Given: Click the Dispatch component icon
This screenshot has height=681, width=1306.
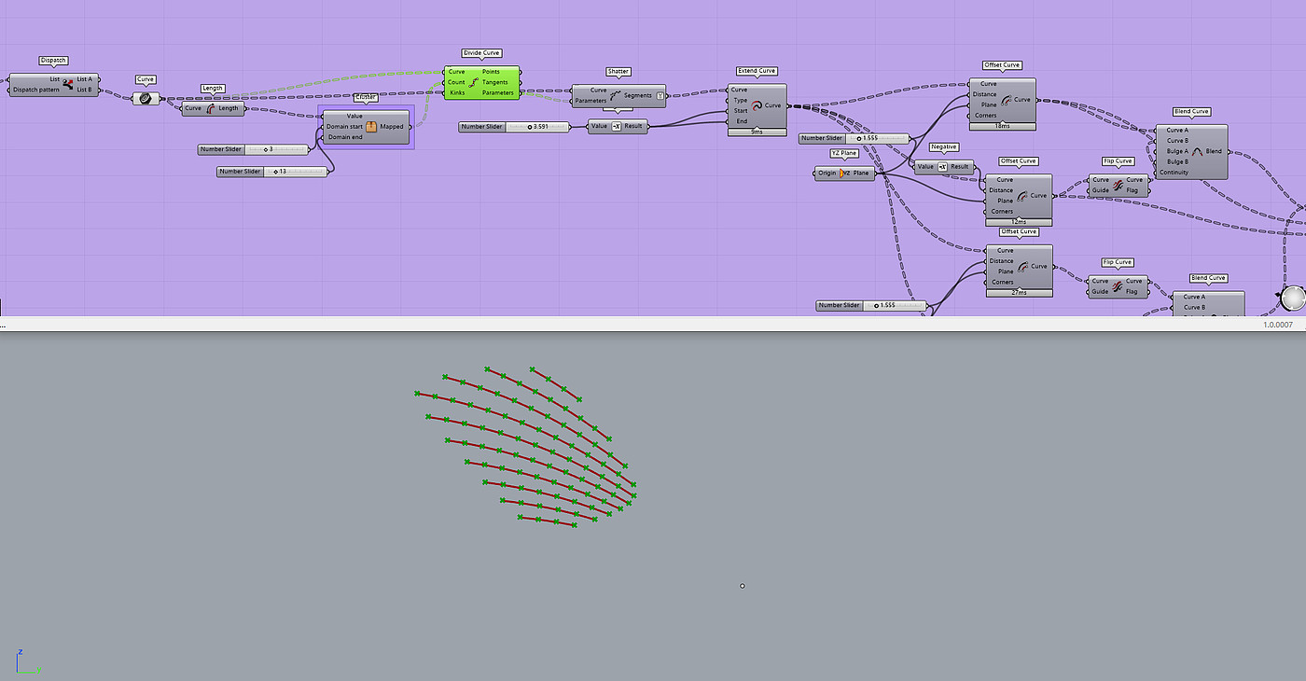Looking at the screenshot, I should tap(68, 84).
